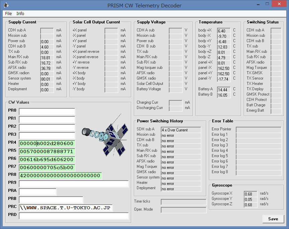This screenshot has width=289, height=229.
Task: Click the Gyroscope X value 0.68
Action: point(250,194)
